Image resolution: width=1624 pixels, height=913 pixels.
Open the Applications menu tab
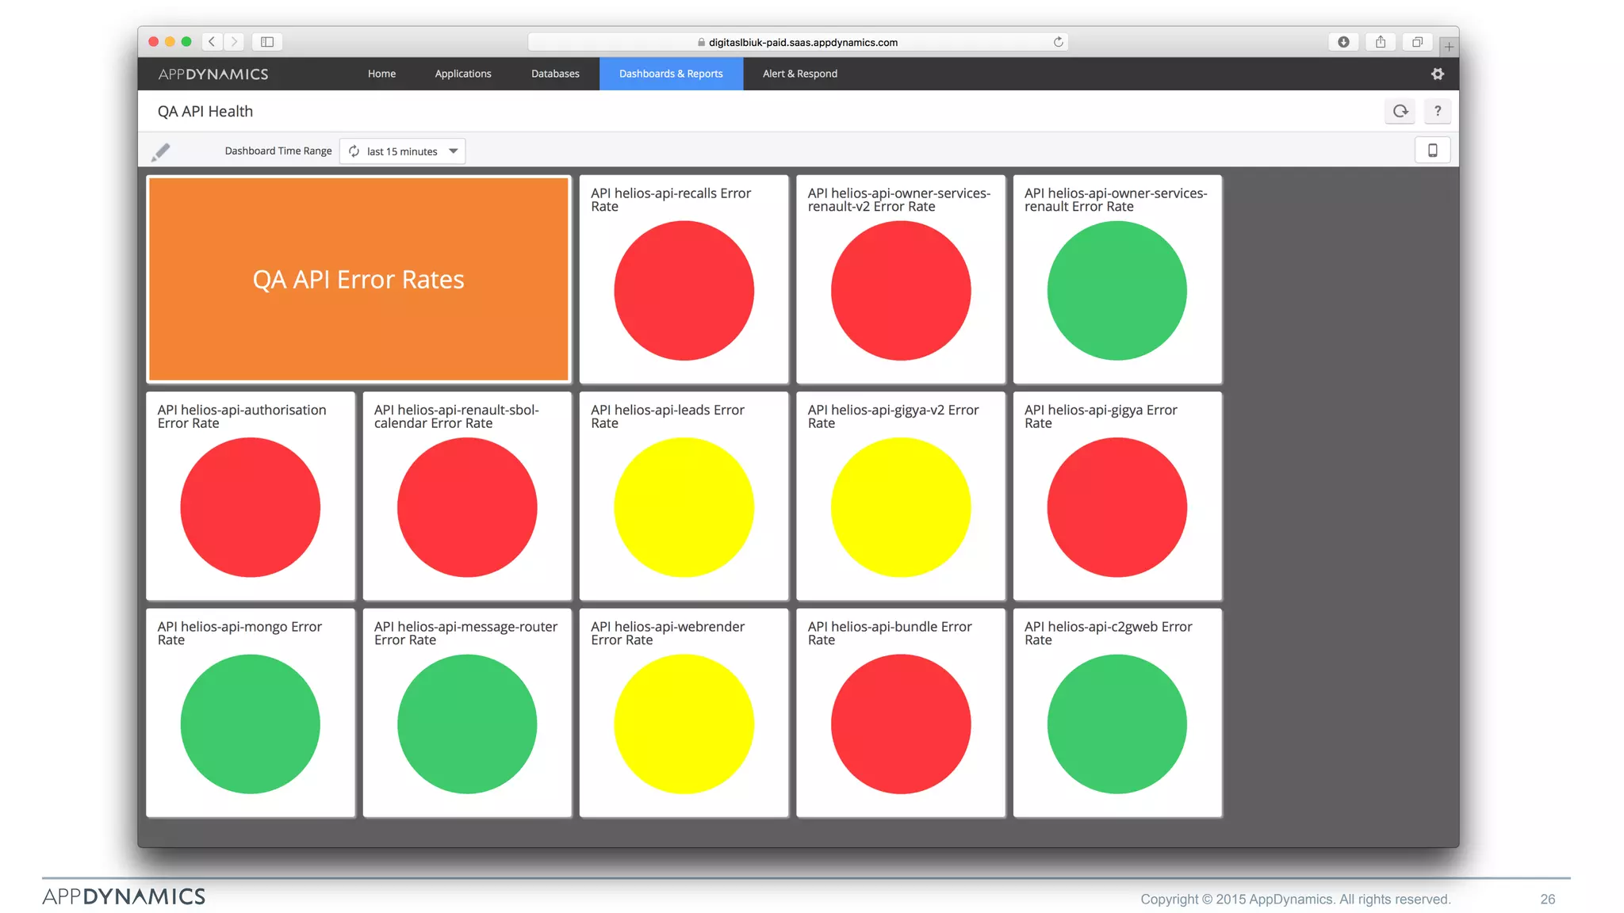(463, 74)
